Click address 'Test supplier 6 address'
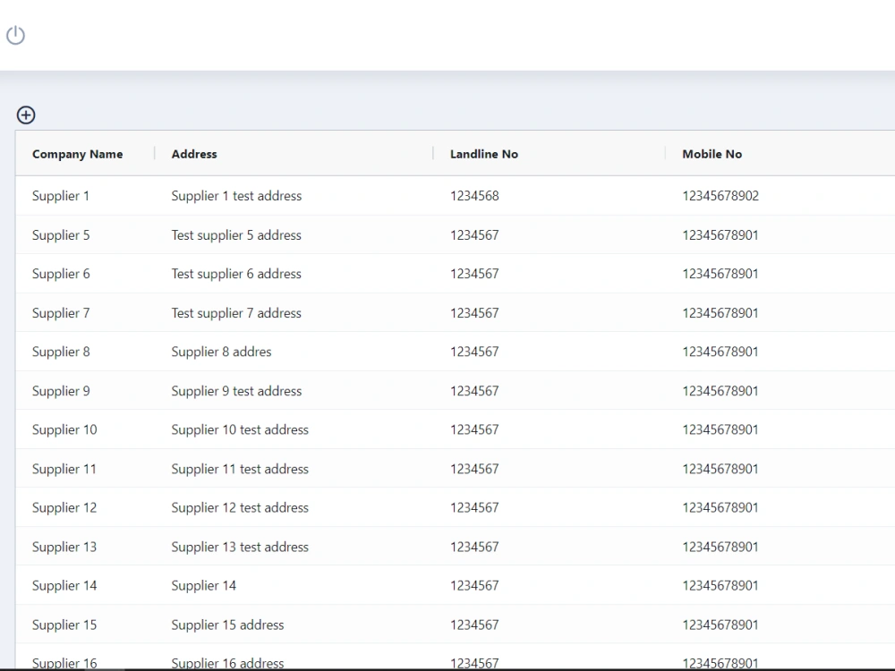Screen dimensions: 895x671 [x=236, y=274]
